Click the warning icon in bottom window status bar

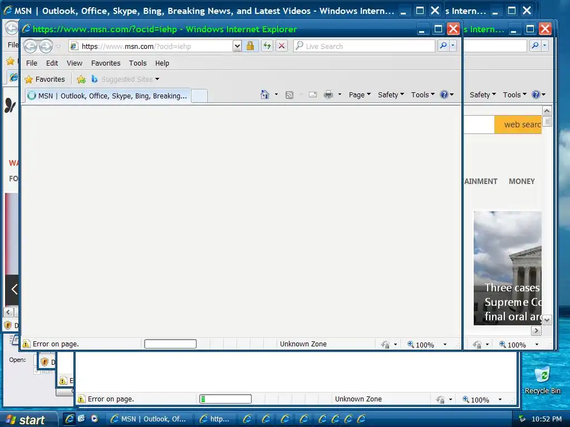coord(81,399)
